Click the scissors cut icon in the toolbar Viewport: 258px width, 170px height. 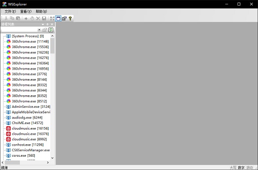coord(6,18)
